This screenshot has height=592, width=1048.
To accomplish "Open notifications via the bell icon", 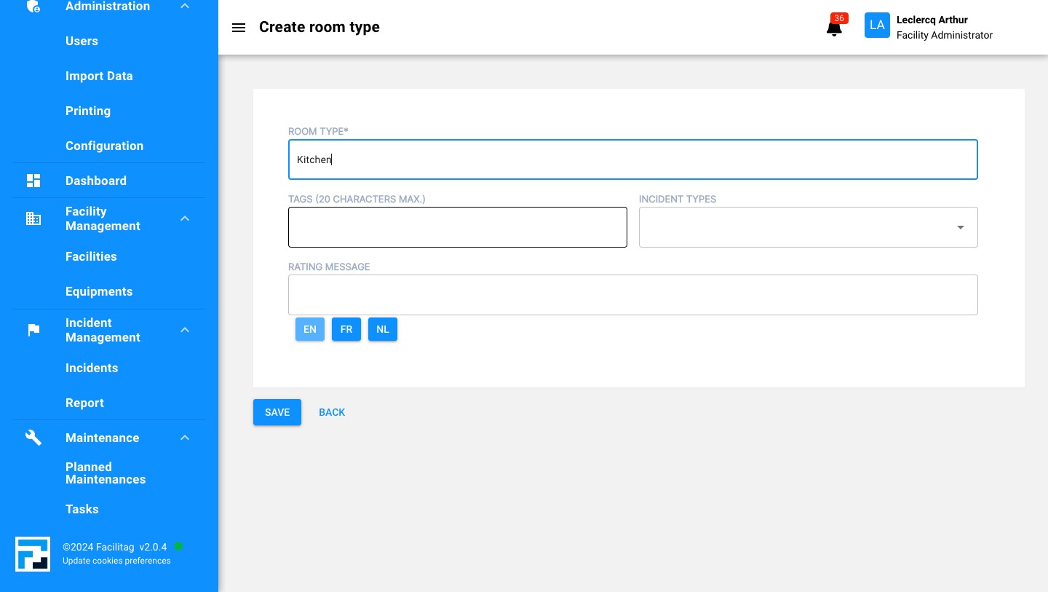I will point(834,28).
